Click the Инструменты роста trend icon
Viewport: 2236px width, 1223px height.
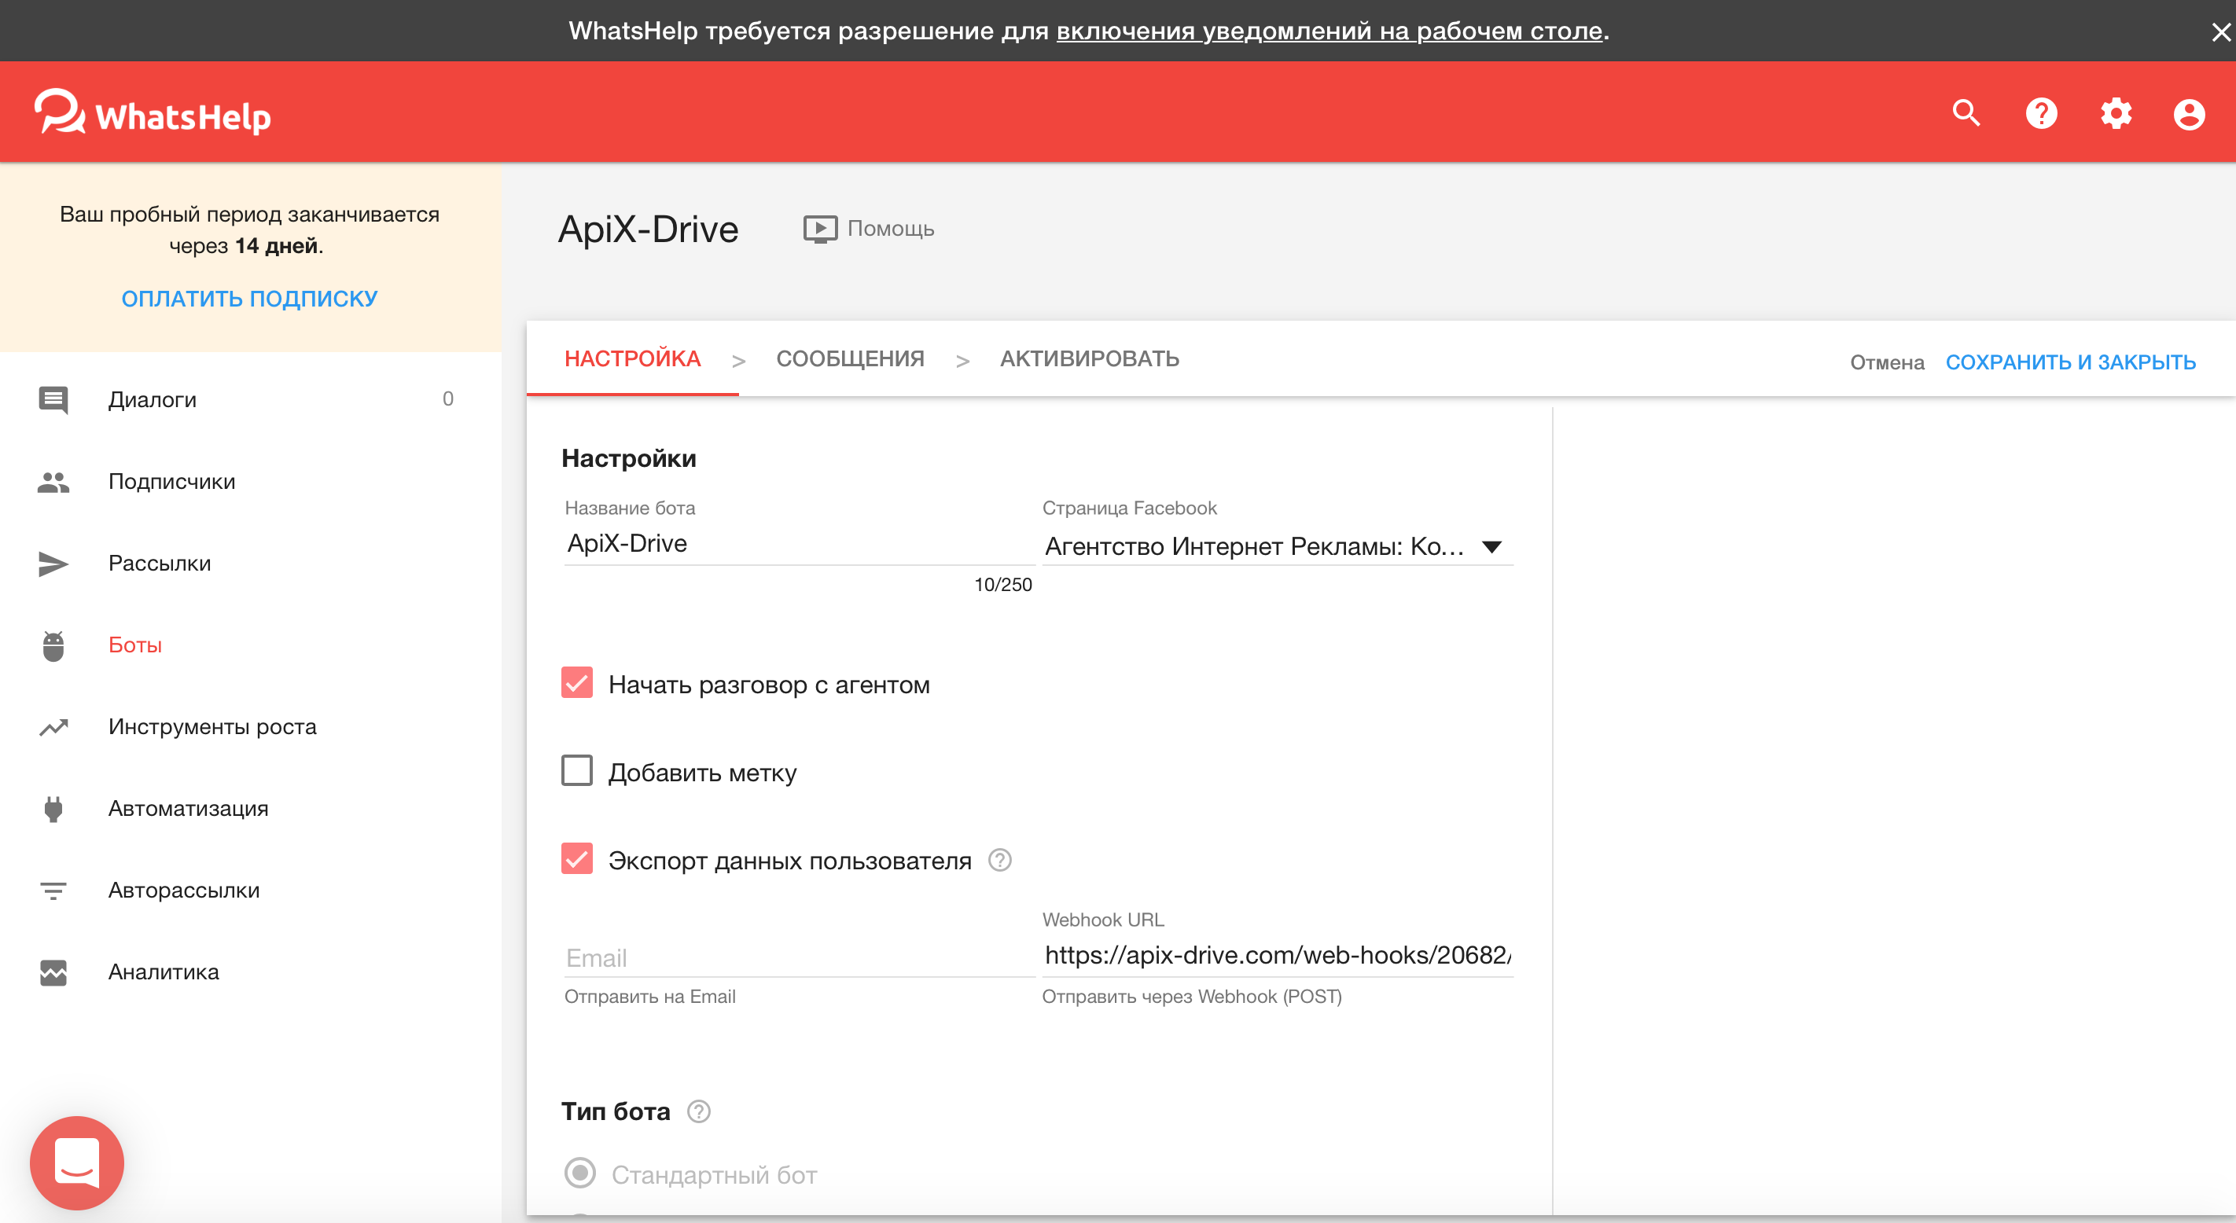click(53, 726)
